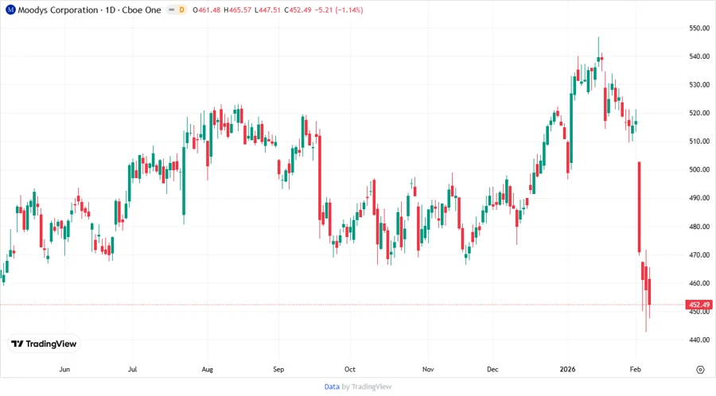This screenshot has height=396, width=716.
Task: Follow the Data link below chart
Action: point(332,386)
